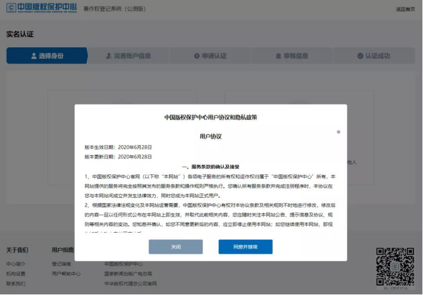
Task: Select the 审核信息 step tab
Action: [292, 56]
